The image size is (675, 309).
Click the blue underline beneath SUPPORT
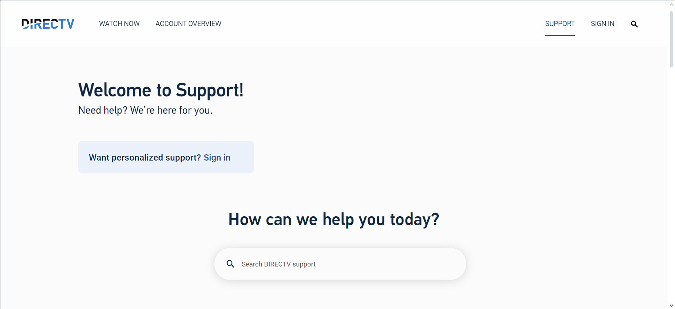(560, 36)
